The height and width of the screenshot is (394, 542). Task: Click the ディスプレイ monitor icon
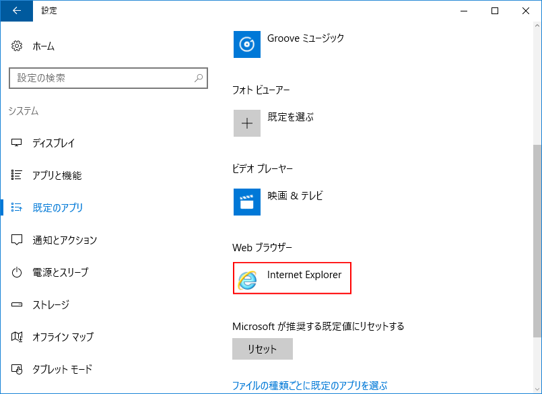17,143
